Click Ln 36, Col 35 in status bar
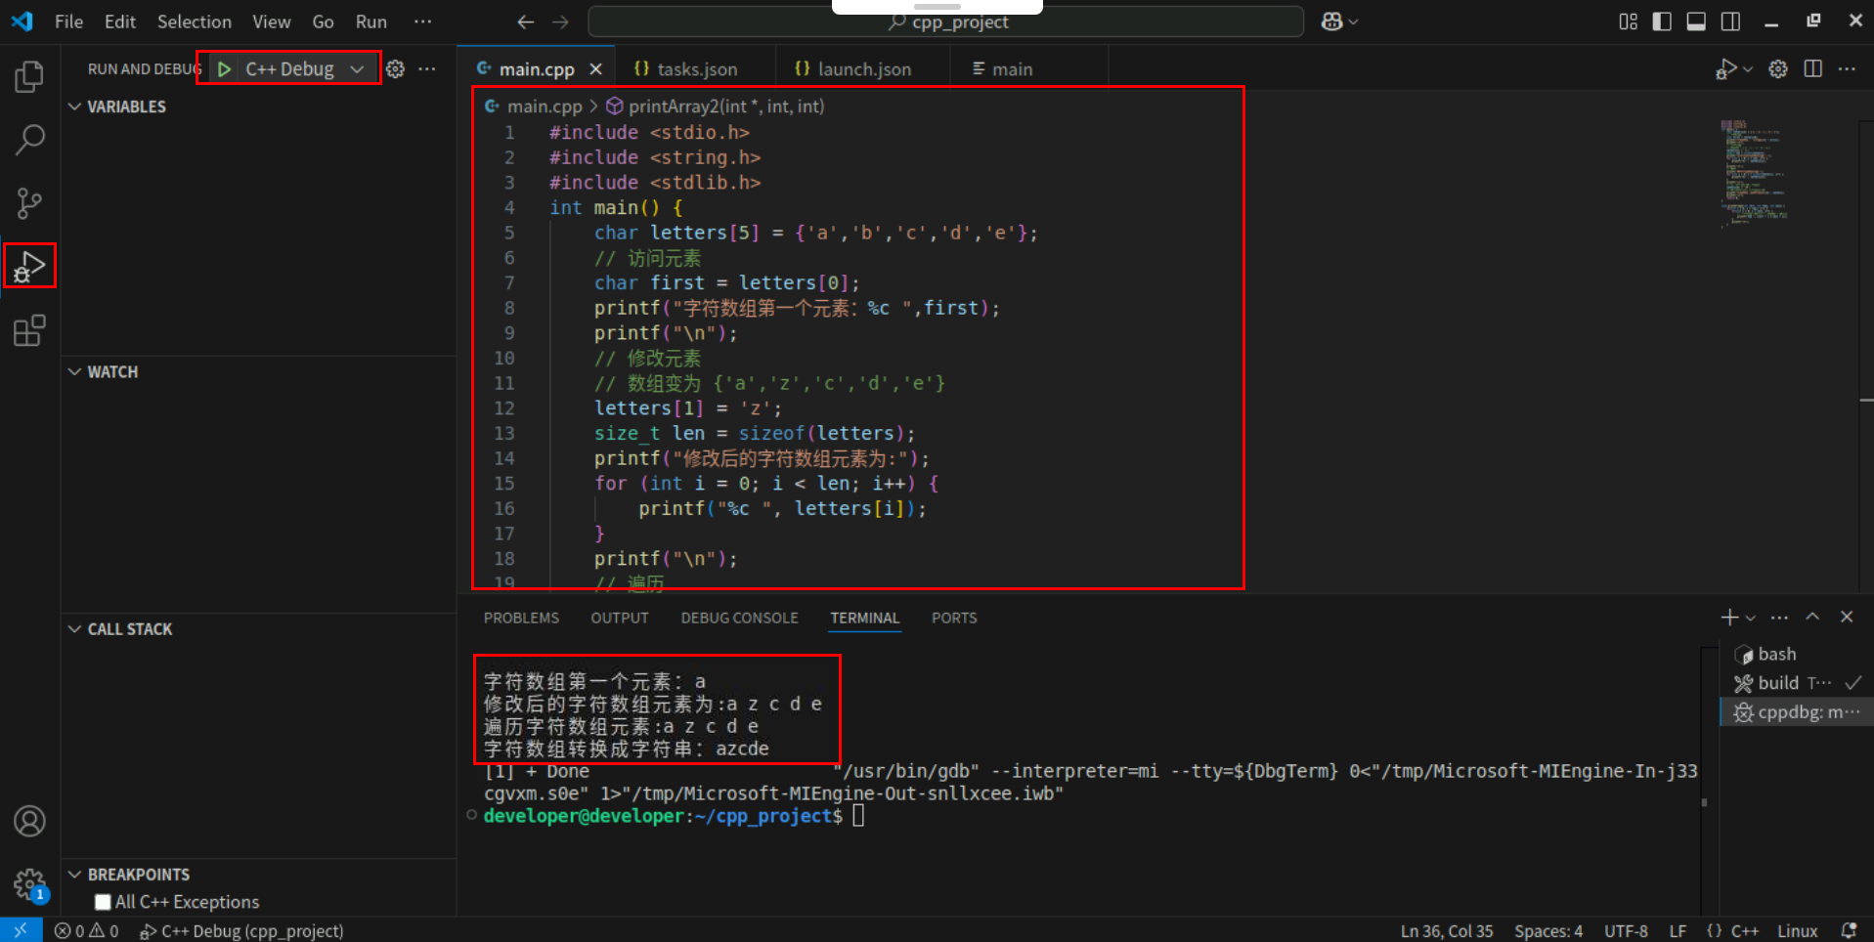The image size is (1874, 942). (x=1446, y=930)
